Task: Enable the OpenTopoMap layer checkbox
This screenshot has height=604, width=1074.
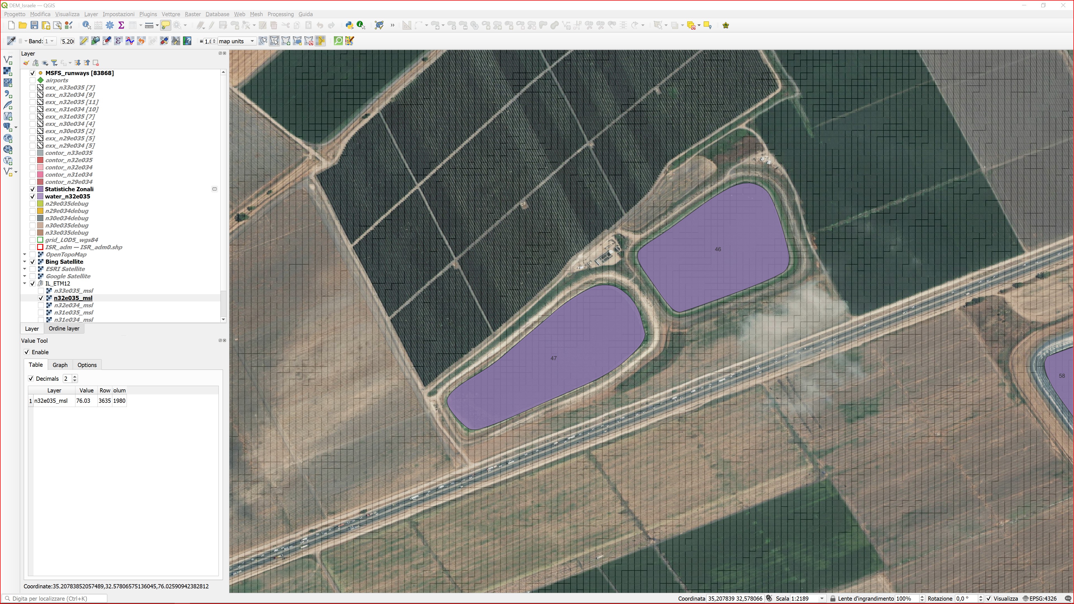Action: click(32, 255)
